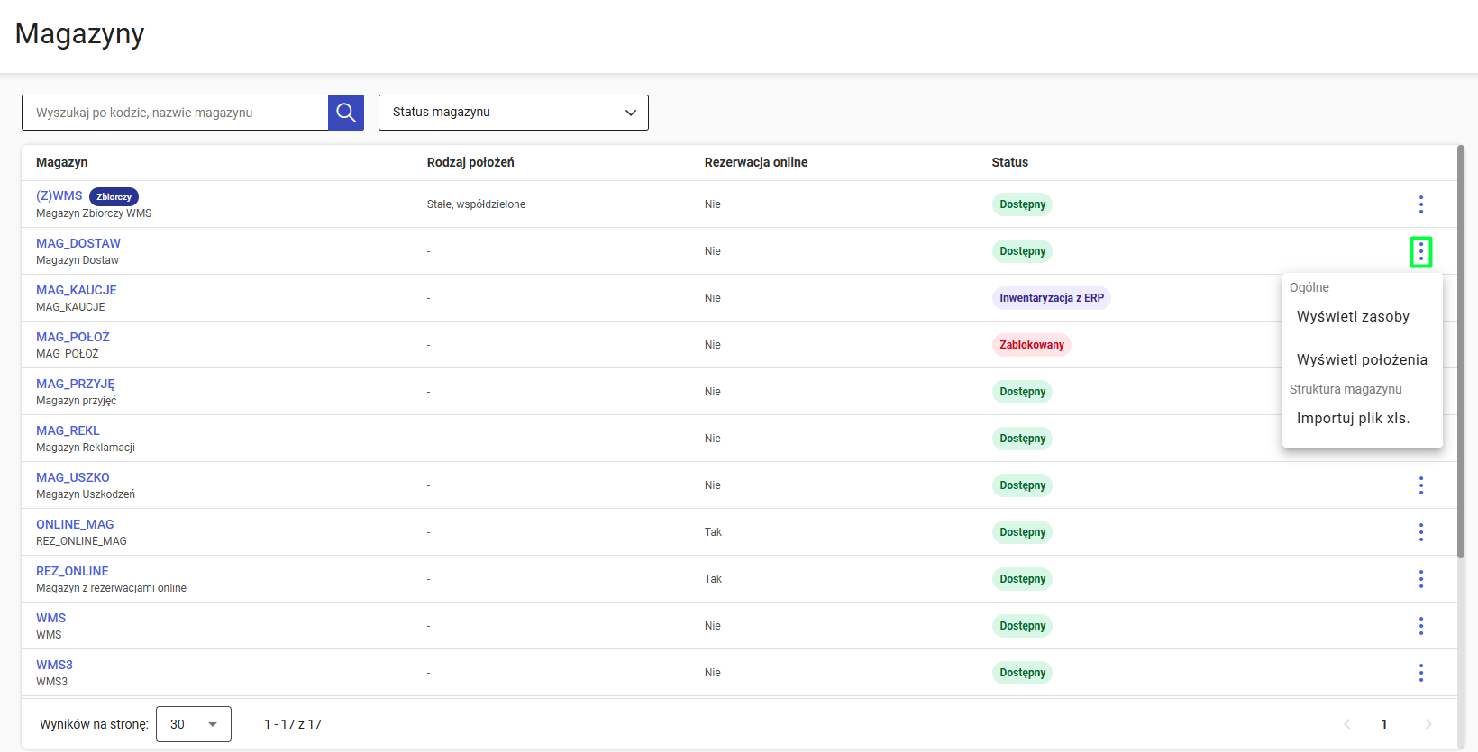This screenshot has width=1478, height=752.
Task: Click the MAG_POŁOŻ warehouse link
Action: click(x=73, y=337)
